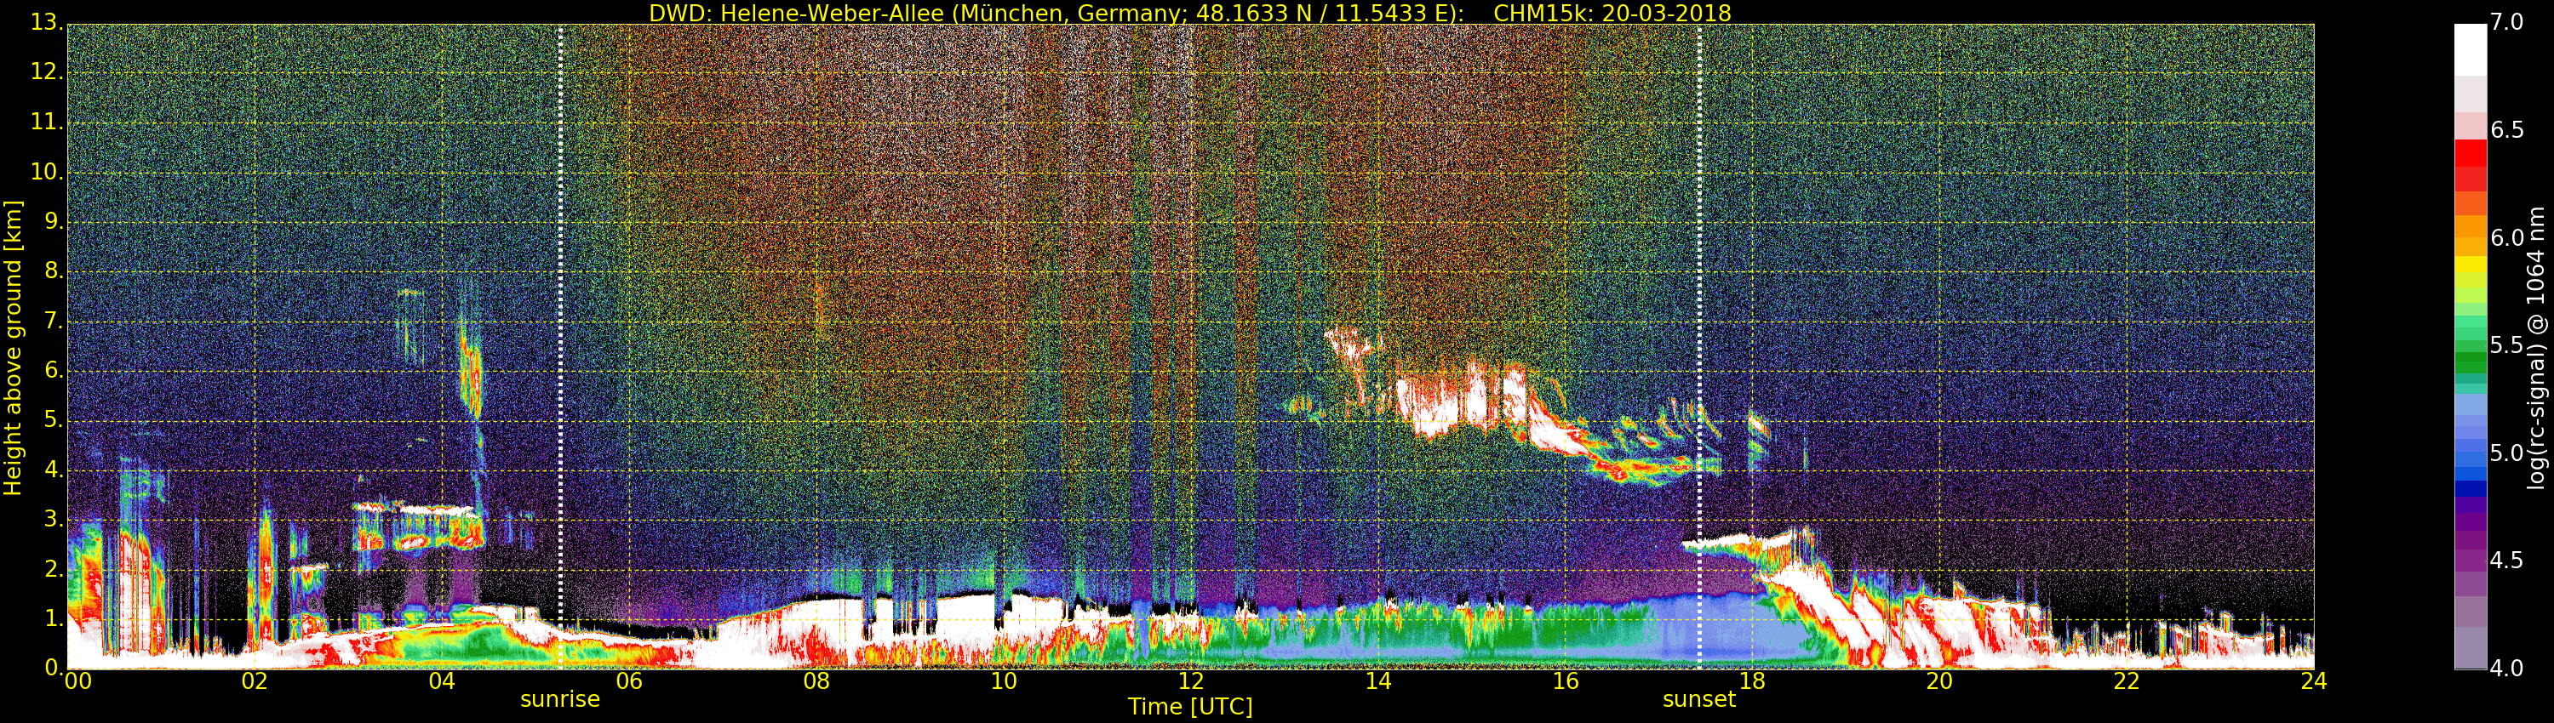Click the sunrise label under the time axis

tap(560, 699)
